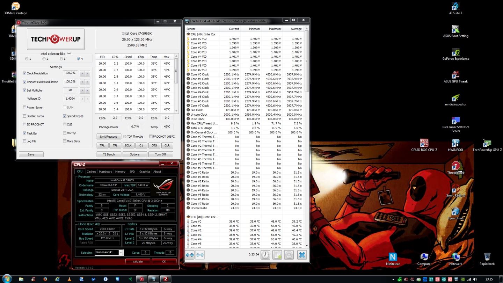This screenshot has height=283, width=503.
Task: Switch to CPU-Z Caches tab
Action: (91, 172)
